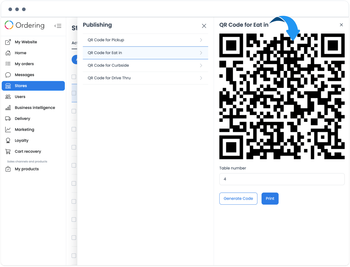Click the Home house icon
Screen dimensions: 350x267
(x=8, y=53)
